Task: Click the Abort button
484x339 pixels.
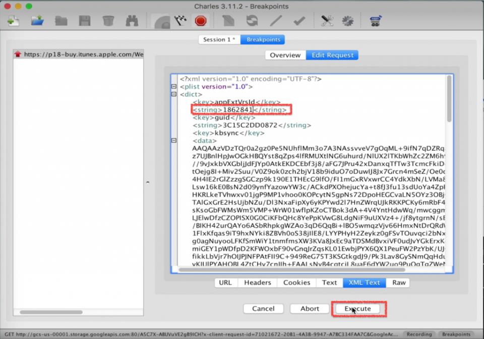Action: click(310, 309)
